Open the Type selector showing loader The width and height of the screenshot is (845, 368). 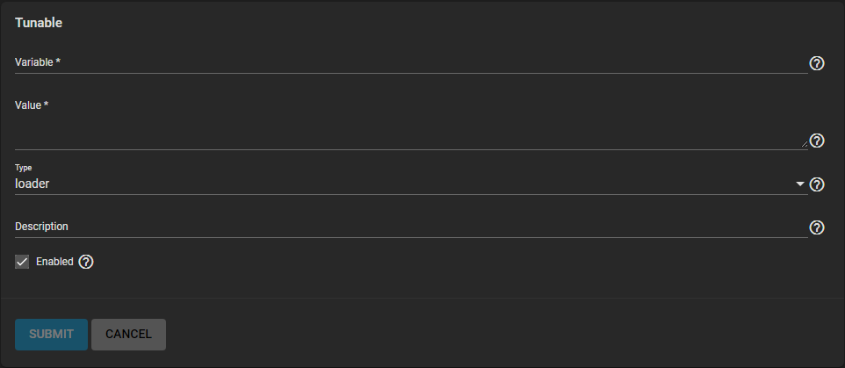coord(404,184)
